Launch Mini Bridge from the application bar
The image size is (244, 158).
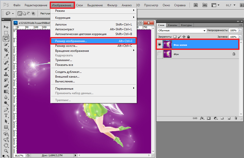point(205,5)
